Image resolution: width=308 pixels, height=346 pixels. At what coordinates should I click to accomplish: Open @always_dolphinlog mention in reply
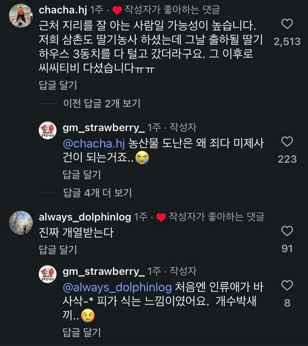(x=117, y=287)
